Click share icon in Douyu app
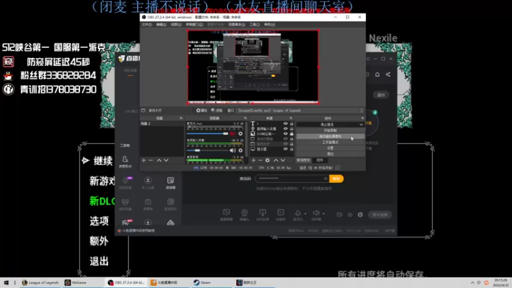Viewport: 512px width, 288px height. [388, 74]
